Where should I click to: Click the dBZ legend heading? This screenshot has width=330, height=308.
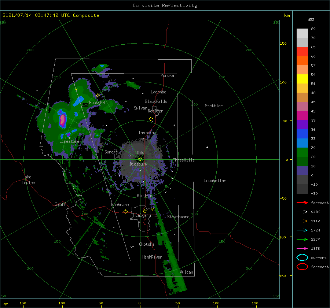point(311,19)
